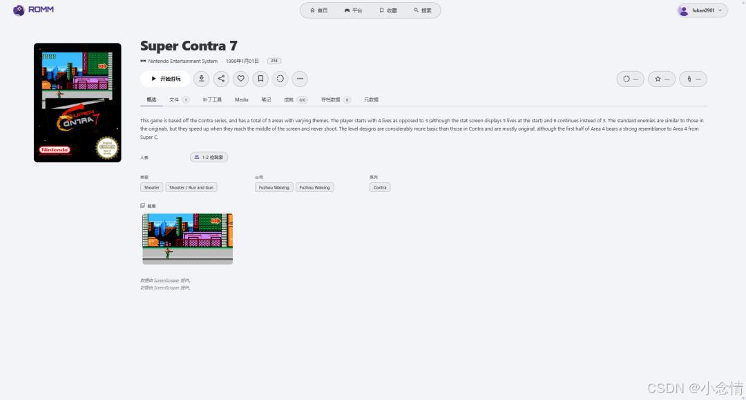This screenshot has height=400, width=746.
Task: Open the RomM logo home link
Action: [x=33, y=10]
